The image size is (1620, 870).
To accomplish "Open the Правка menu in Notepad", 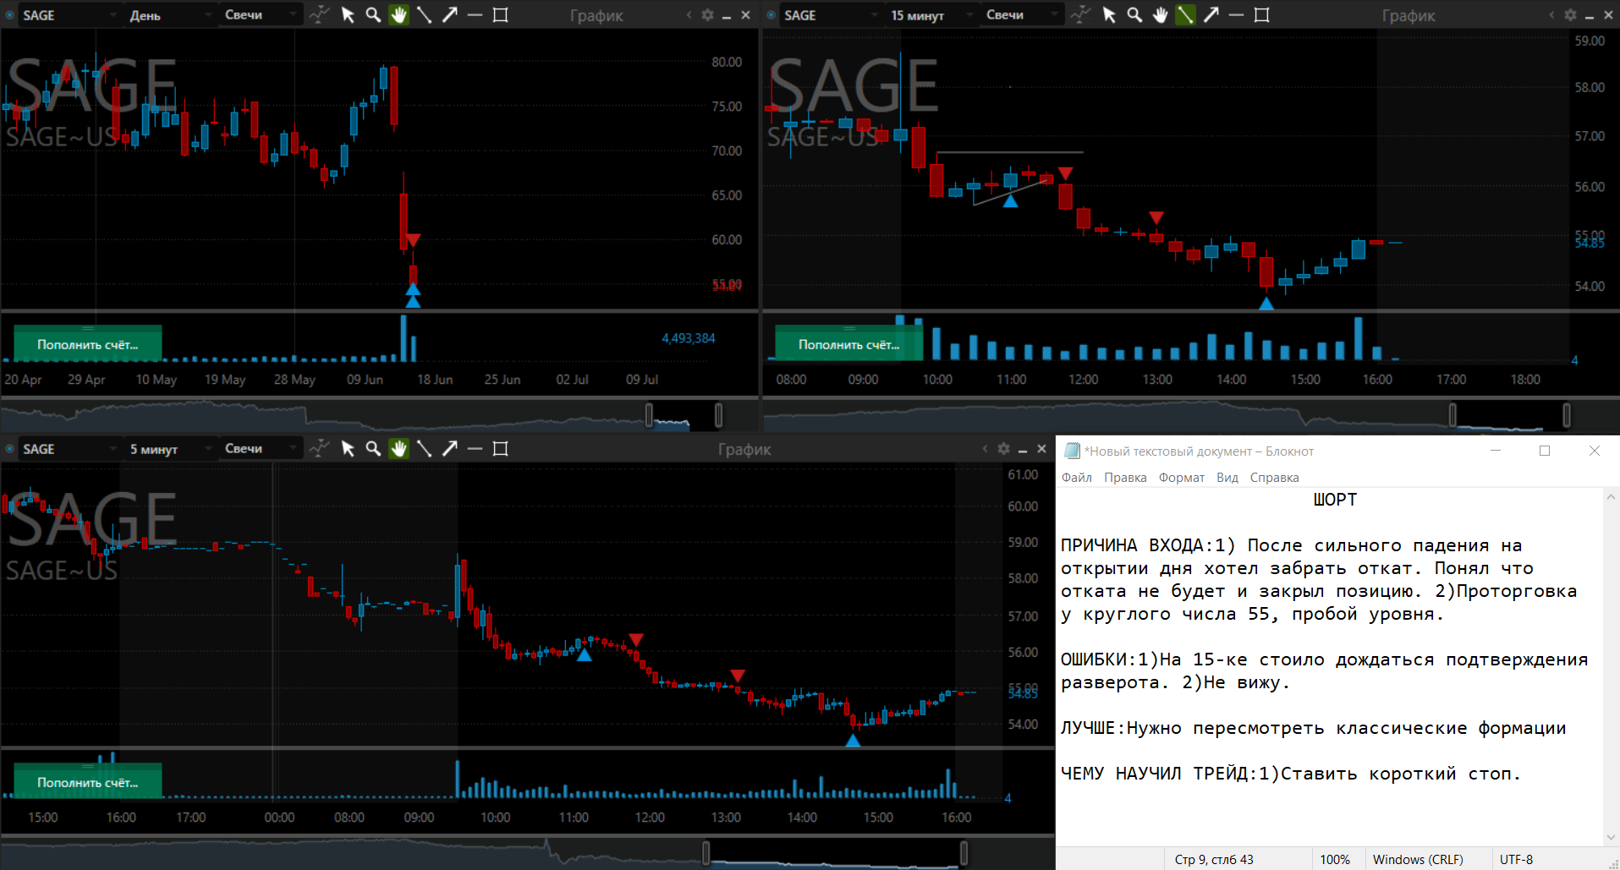I will point(1125,478).
